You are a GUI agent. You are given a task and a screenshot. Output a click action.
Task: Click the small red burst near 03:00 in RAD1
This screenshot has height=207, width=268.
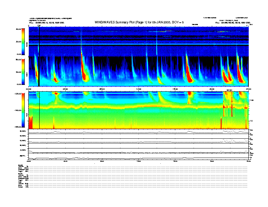point(55,79)
